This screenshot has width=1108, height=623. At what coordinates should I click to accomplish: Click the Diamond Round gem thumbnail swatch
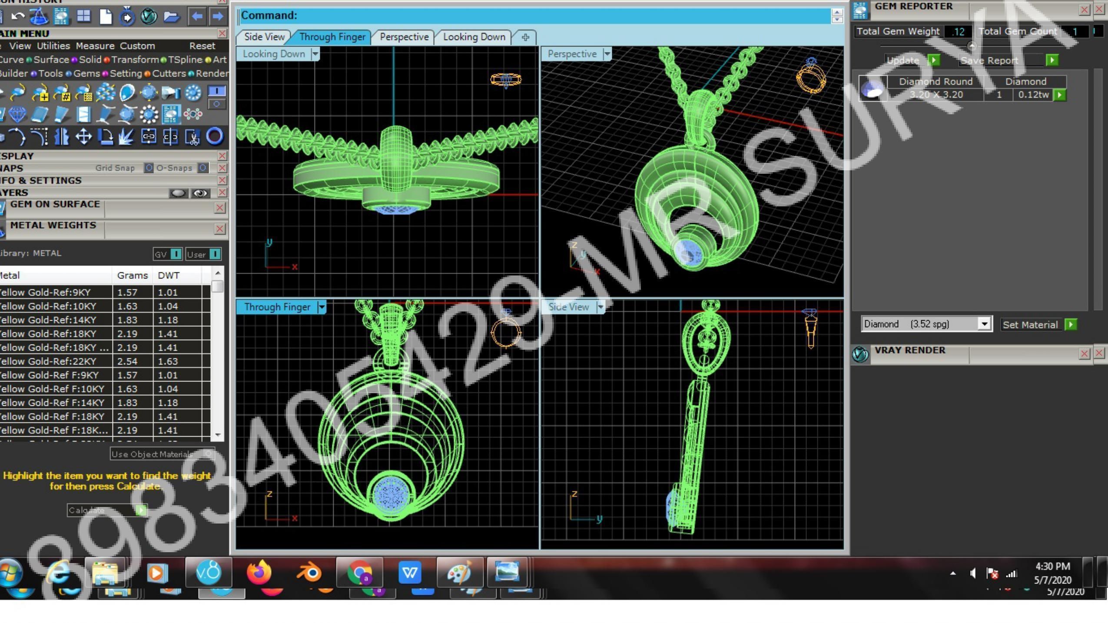[x=872, y=89]
